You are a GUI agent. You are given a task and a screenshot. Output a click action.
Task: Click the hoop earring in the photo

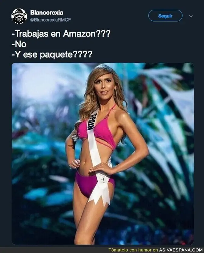coord(115,94)
